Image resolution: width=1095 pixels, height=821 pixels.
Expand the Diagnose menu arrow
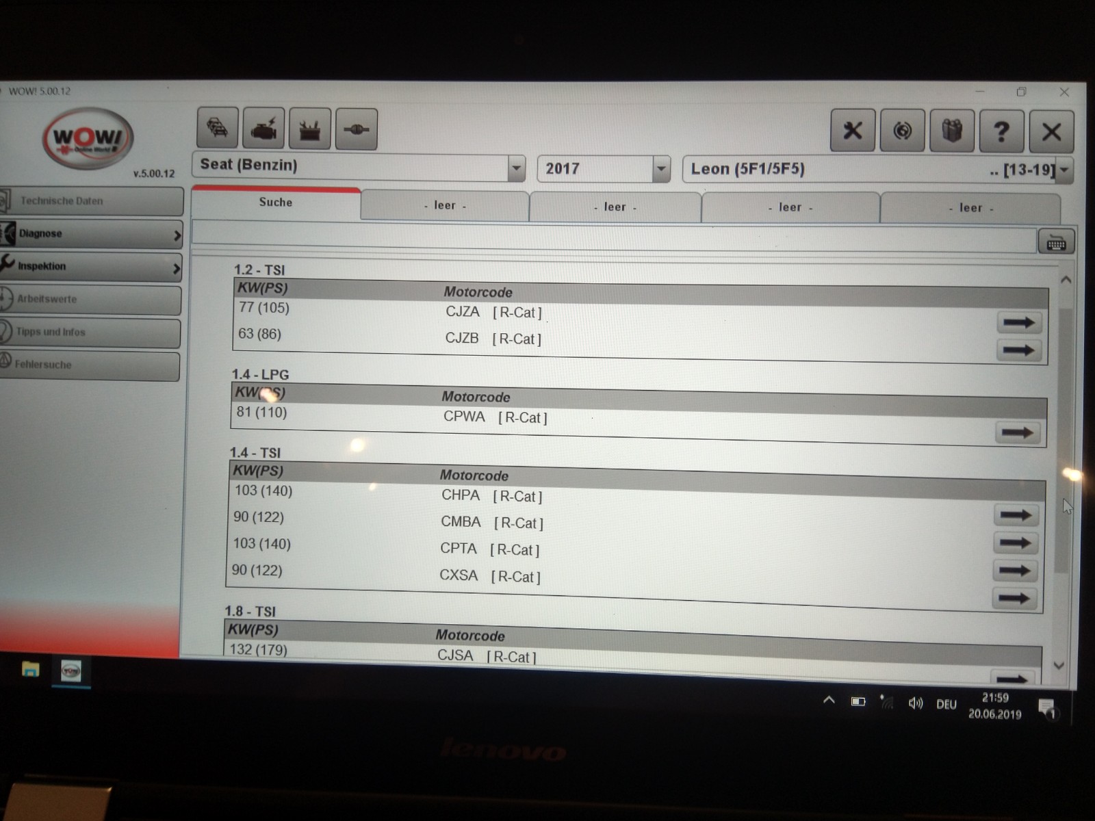tap(177, 235)
